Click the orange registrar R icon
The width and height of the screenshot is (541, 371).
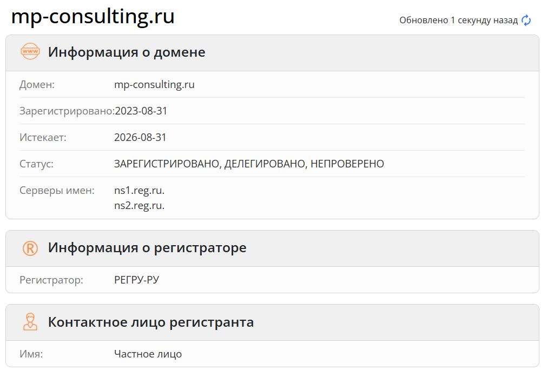point(30,248)
